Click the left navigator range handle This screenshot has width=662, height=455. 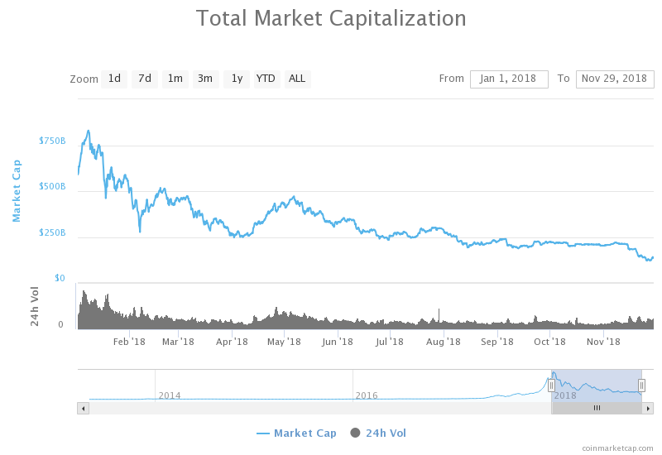point(551,385)
